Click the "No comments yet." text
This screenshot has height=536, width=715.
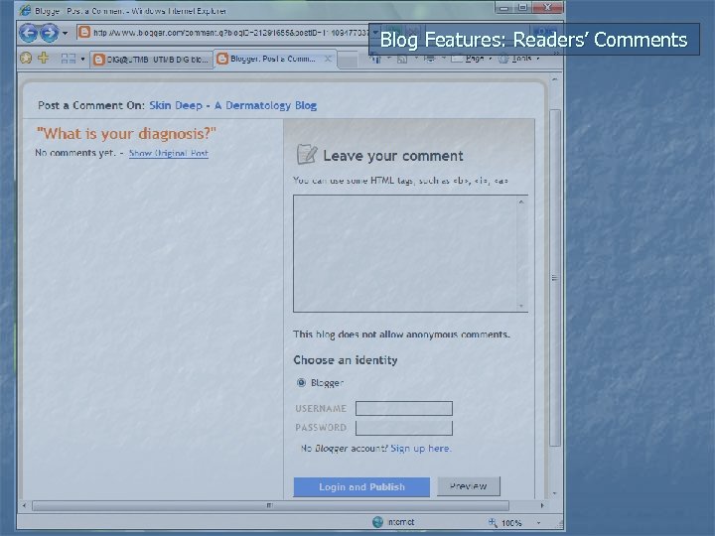(75, 153)
